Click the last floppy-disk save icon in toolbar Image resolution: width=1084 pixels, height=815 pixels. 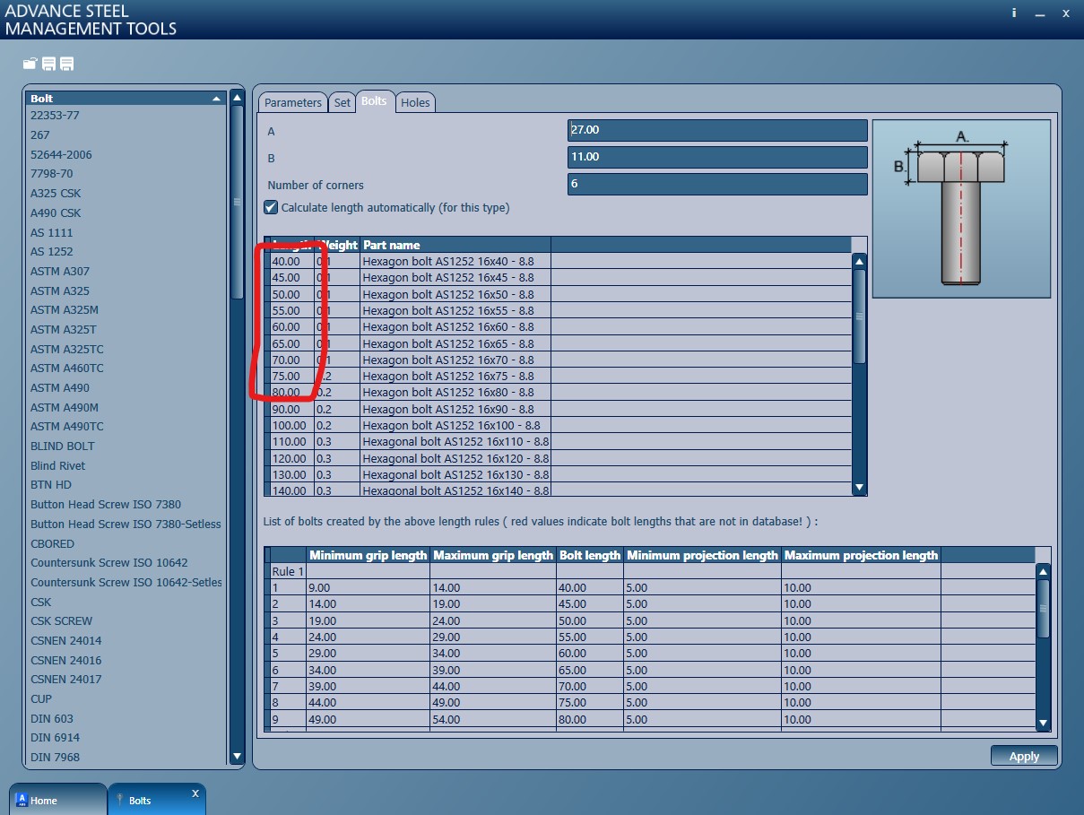(67, 64)
